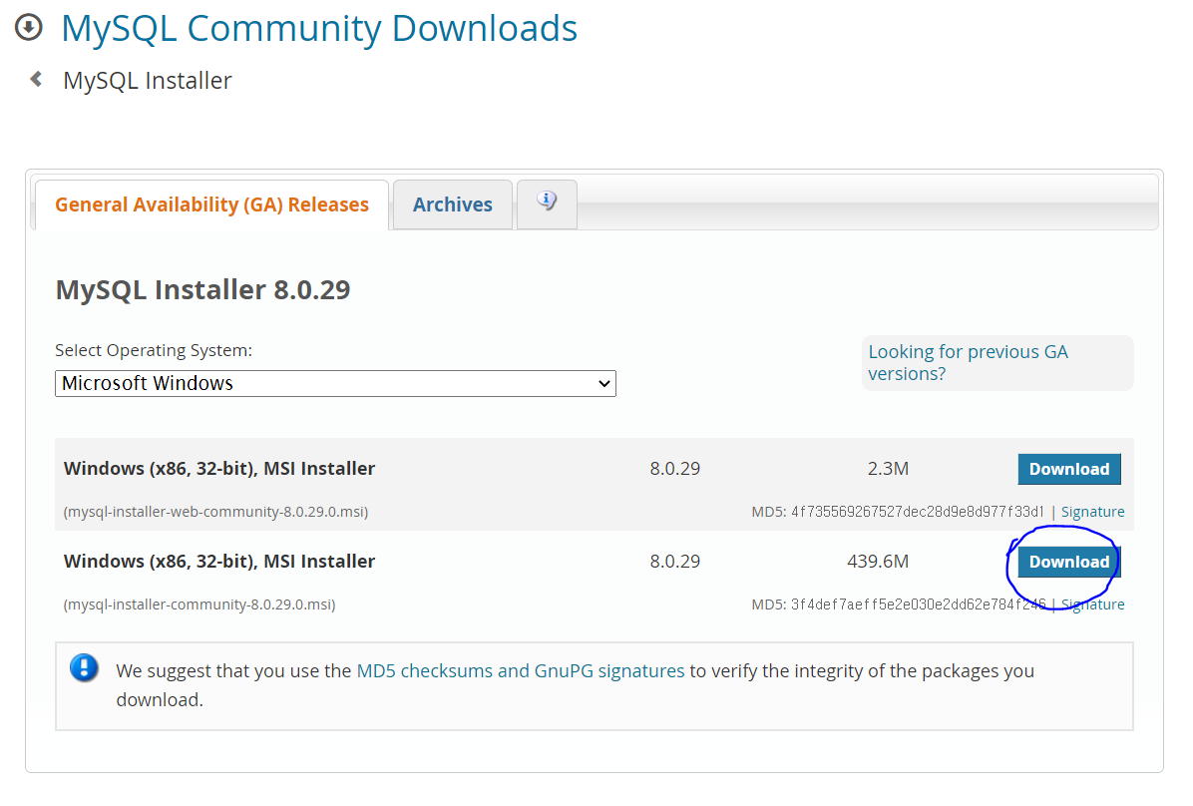Click version 8.0.29 in the 2.3M row
The height and width of the screenshot is (806, 1193).
point(675,468)
